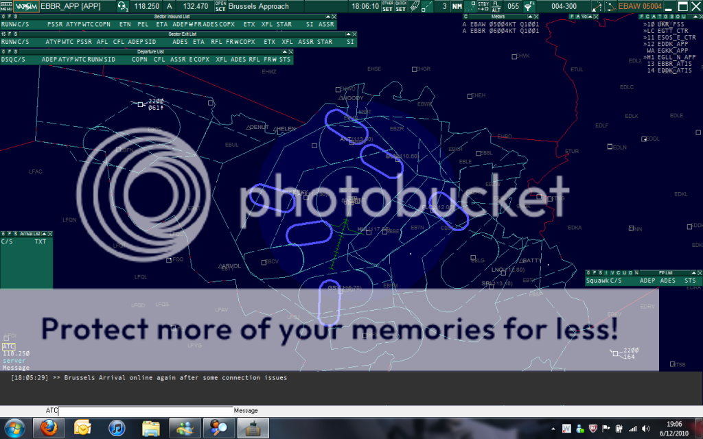Screen dimensions: 703x439
Task: Click the ATC message input field
Action: pyautogui.click(x=146, y=411)
